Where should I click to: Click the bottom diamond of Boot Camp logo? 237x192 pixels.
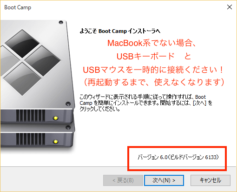[22, 78]
